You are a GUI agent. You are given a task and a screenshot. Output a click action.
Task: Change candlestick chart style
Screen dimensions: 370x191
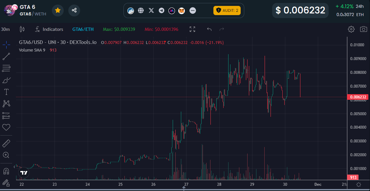pyautogui.click(x=22, y=29)
